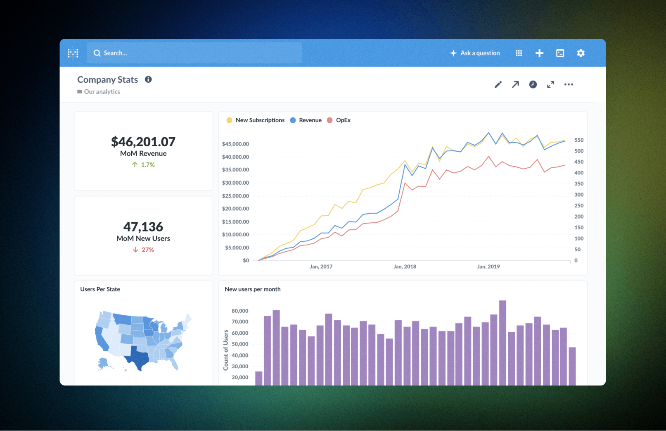
Task: Click the search magnifier icon
Action: [x=97, y=53]
